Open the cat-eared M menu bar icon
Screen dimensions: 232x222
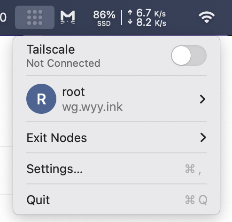(x=68, y=17)
